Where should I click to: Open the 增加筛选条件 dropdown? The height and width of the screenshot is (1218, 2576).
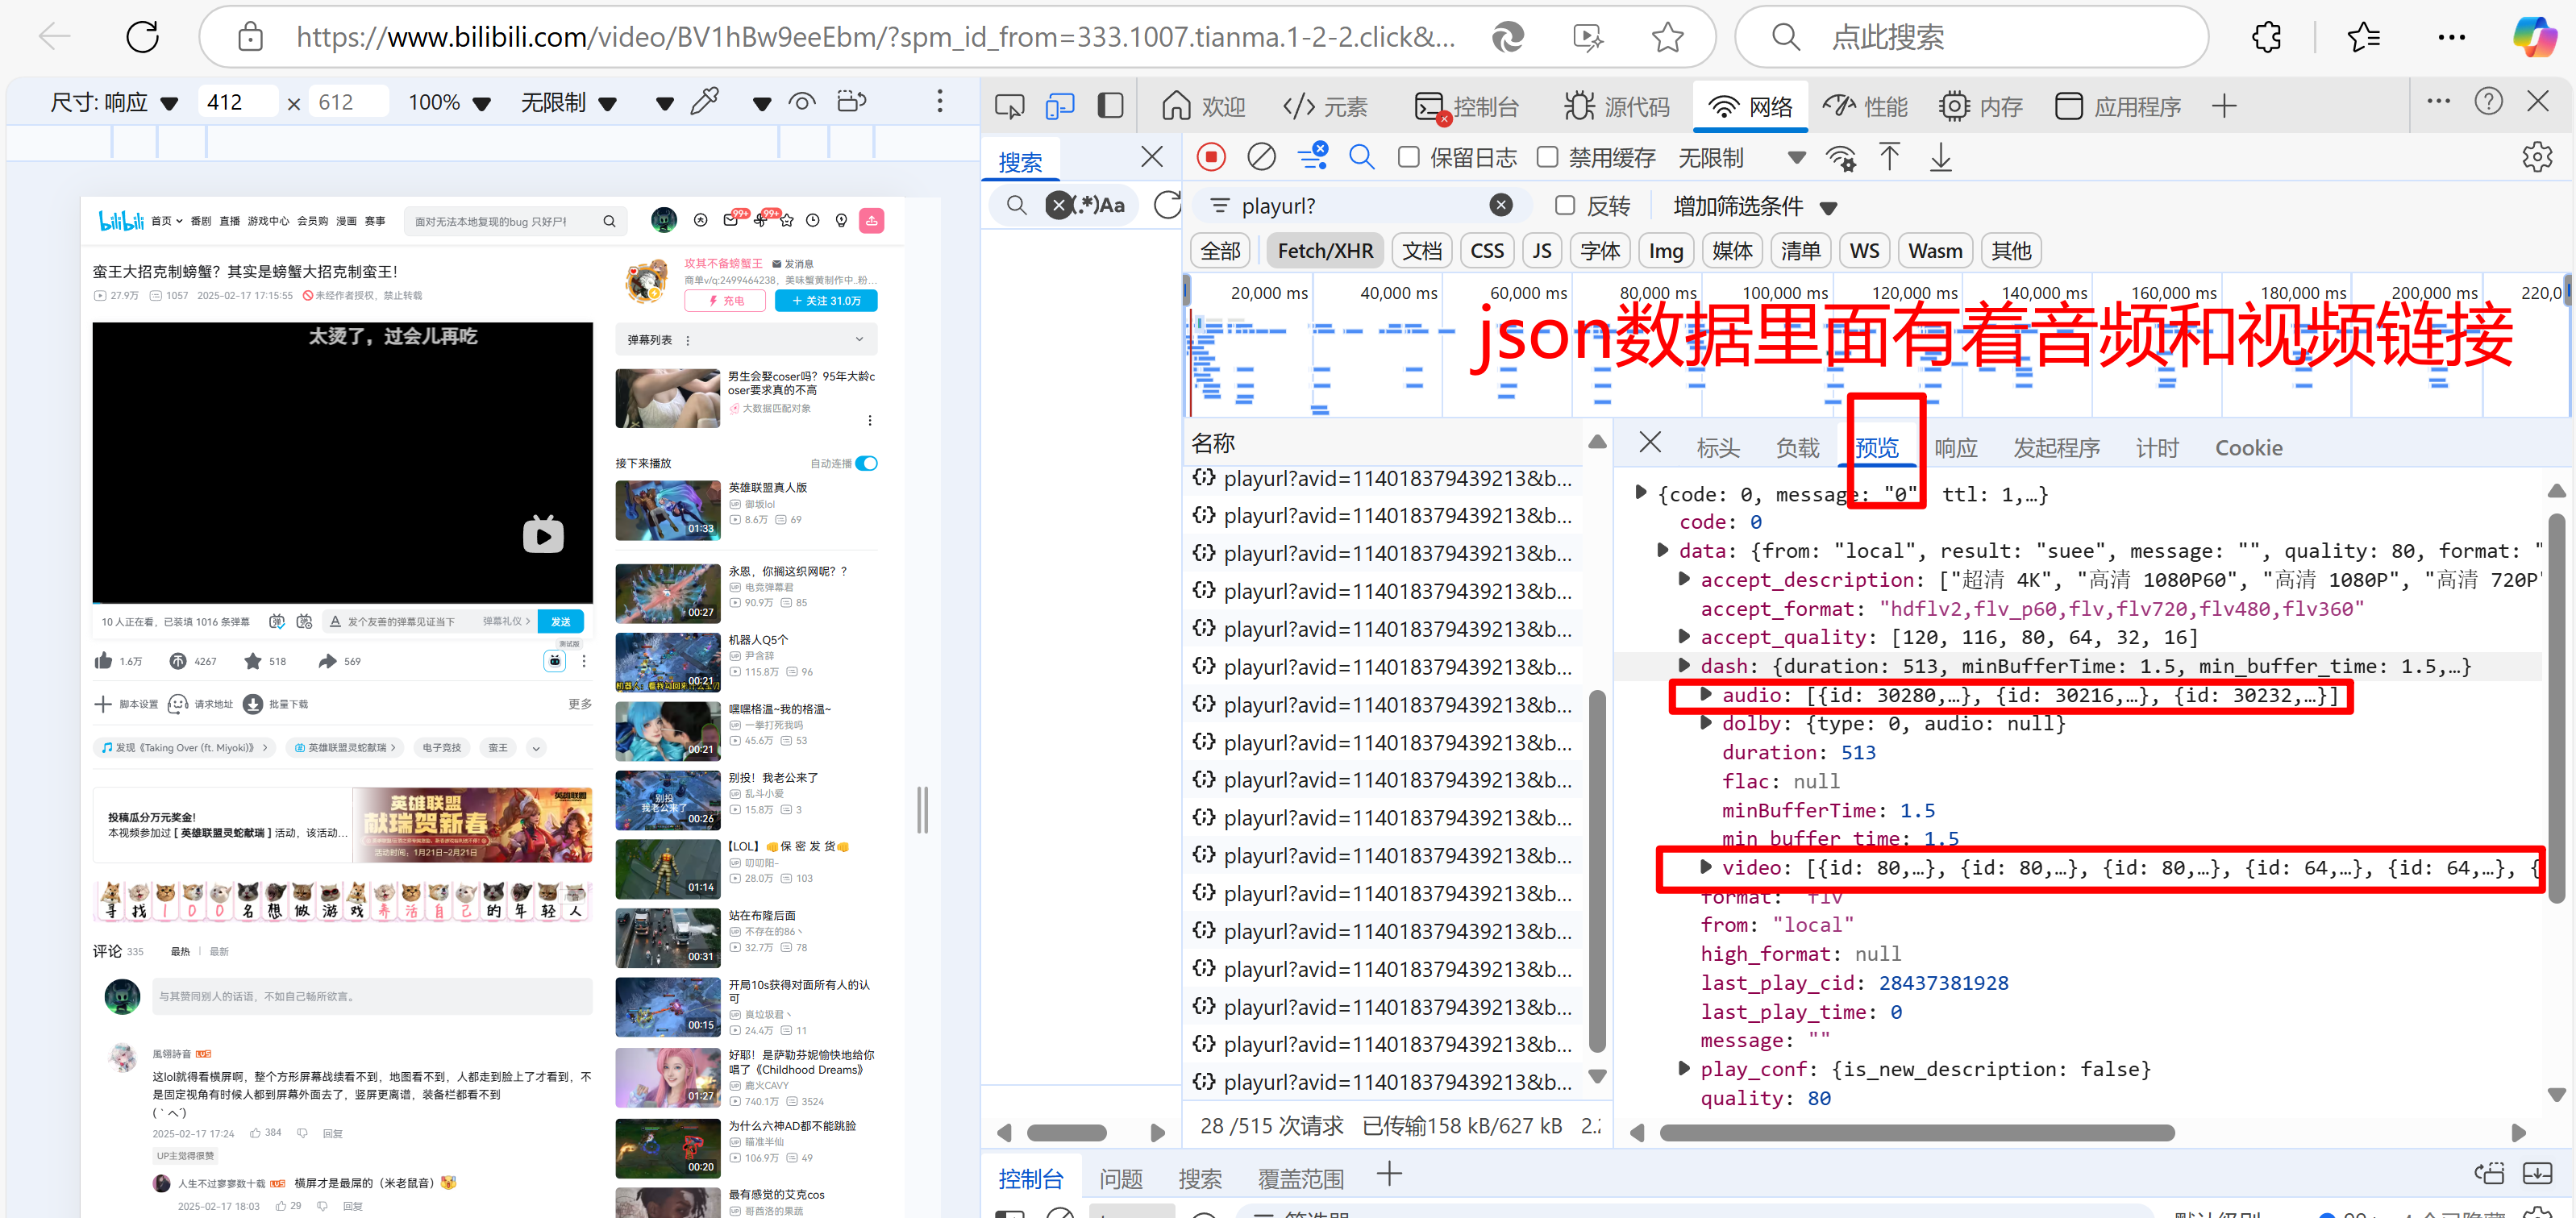click(1754, 206)
